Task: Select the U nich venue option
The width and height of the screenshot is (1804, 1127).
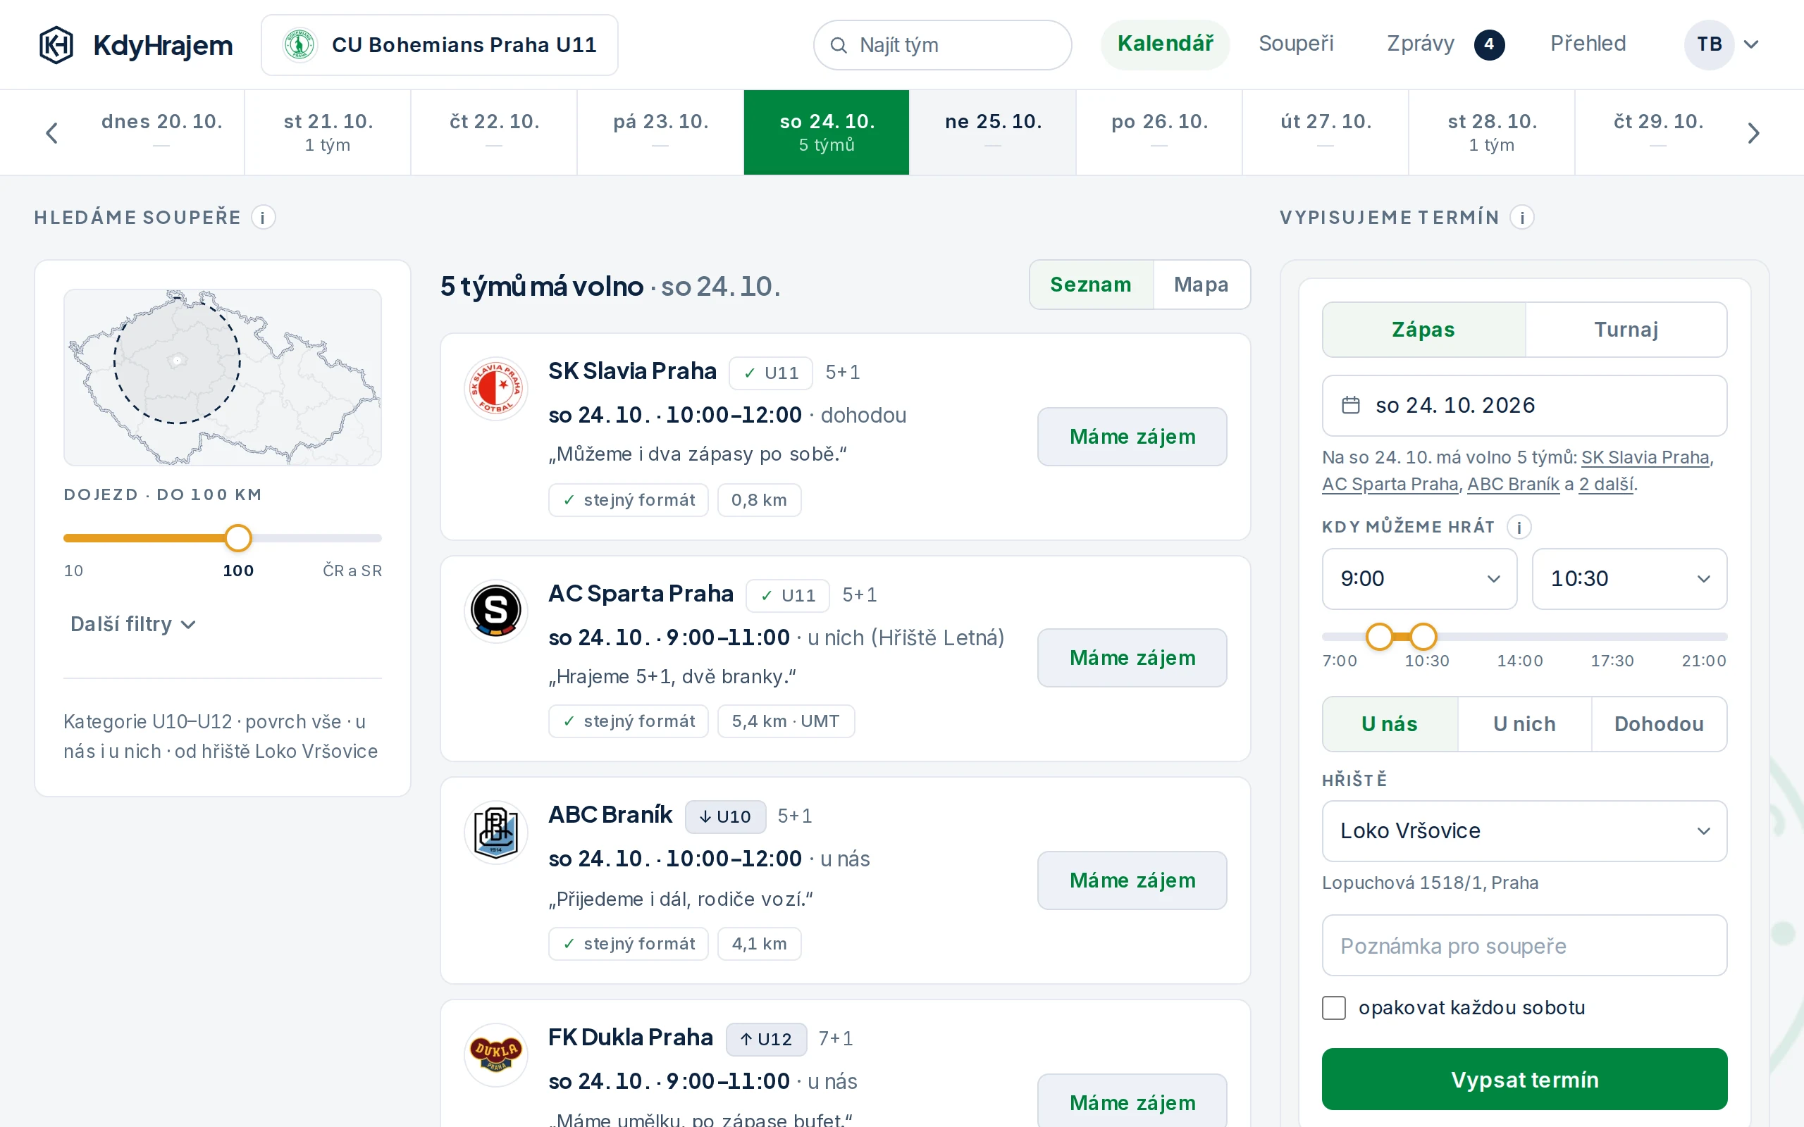Action: pos(1524,724)
